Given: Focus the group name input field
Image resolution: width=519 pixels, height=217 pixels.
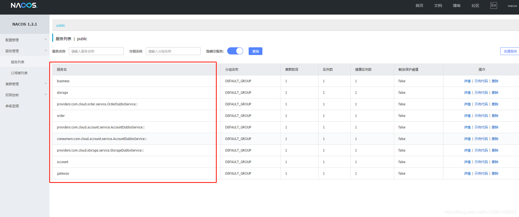Looking at the screenshot, I should pyautogui.click(x=173, y=51).
